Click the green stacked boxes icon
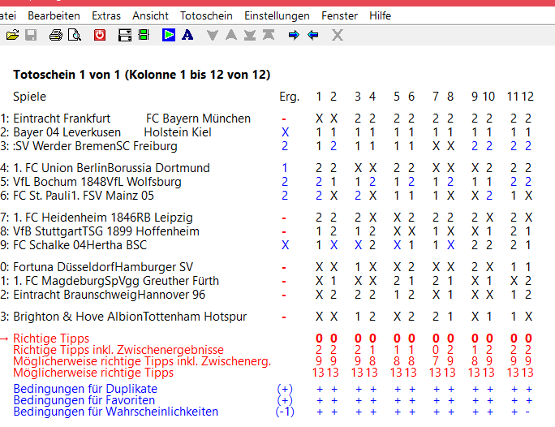 pyautogui.click(x=144, y=35)
